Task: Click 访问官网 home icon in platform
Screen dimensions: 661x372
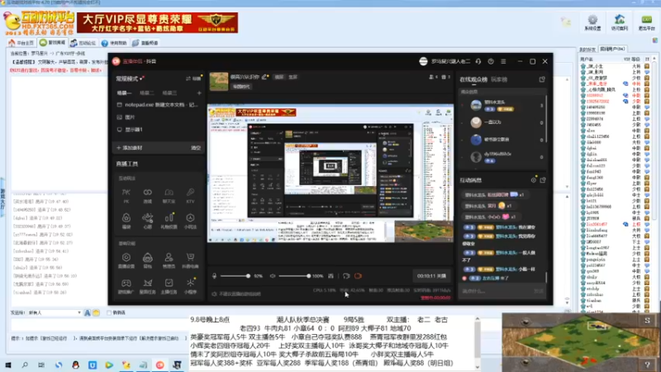Action: tap(619, 22)
